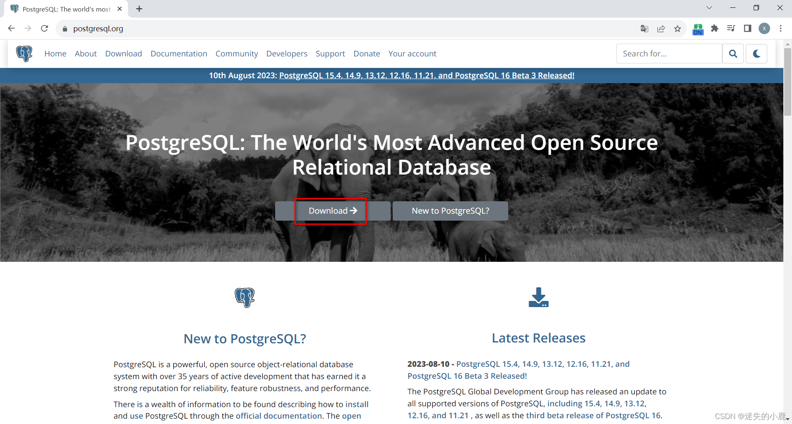Close the PostgreSQL tab
Viewport: 792px width, 424px height.
point(120,9)
